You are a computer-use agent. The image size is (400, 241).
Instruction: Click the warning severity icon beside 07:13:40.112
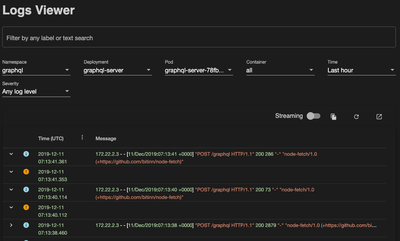click(26, 207)
